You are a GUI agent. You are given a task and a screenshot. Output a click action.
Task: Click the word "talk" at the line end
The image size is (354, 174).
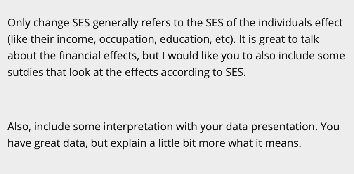(x=307, y=40)
